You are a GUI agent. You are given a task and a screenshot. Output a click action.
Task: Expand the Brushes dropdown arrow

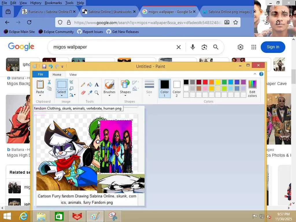pos(109,95)
